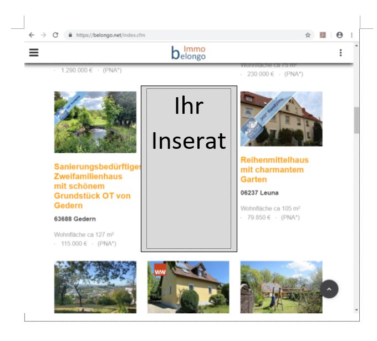Click the price 230.000 €

(x=261, y=74)
